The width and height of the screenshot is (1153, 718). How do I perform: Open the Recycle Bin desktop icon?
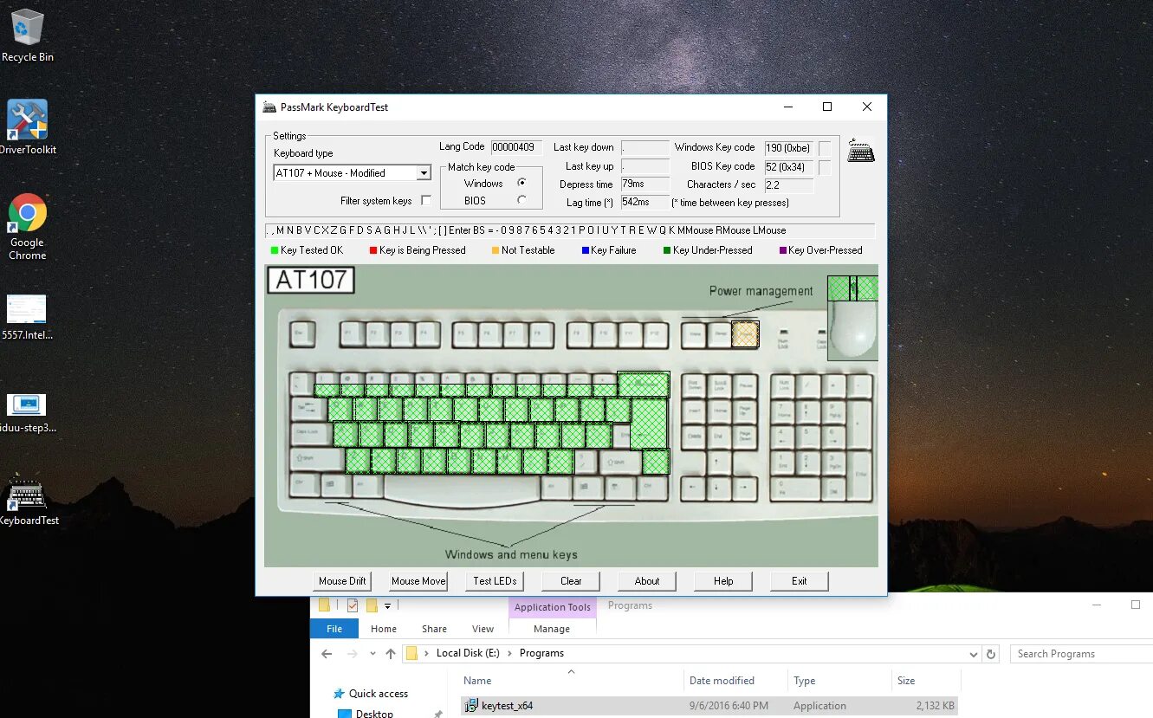click(x=27, y=36)
